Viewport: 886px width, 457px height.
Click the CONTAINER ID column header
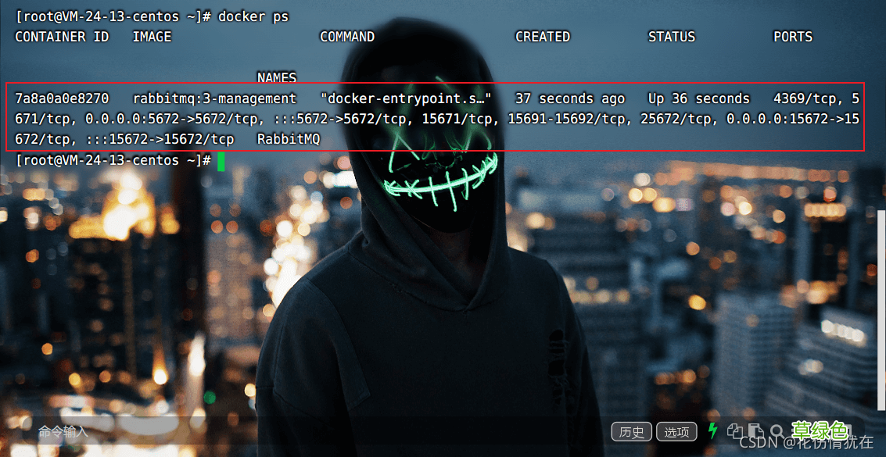62,37
